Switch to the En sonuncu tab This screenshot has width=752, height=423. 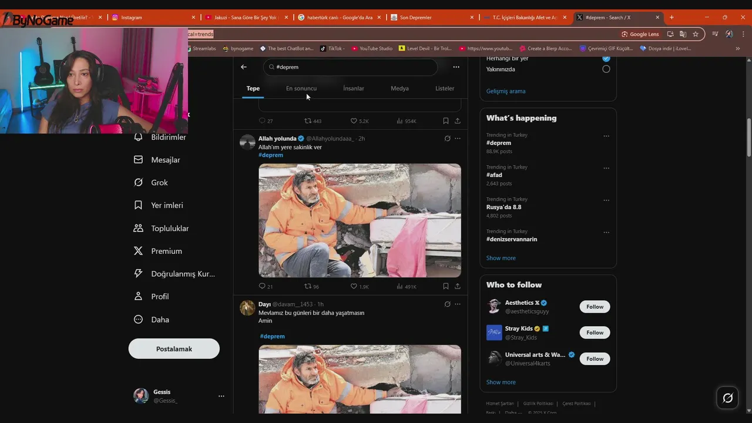(301, 88)
